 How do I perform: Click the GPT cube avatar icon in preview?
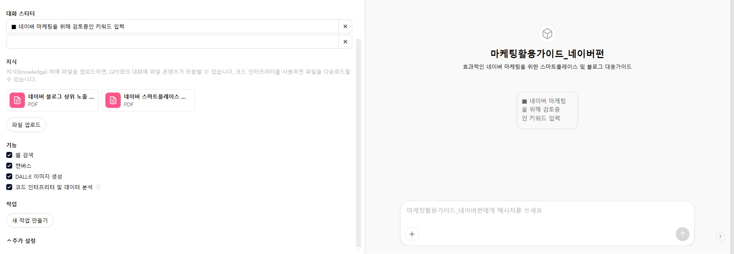[x=547, y=34]
